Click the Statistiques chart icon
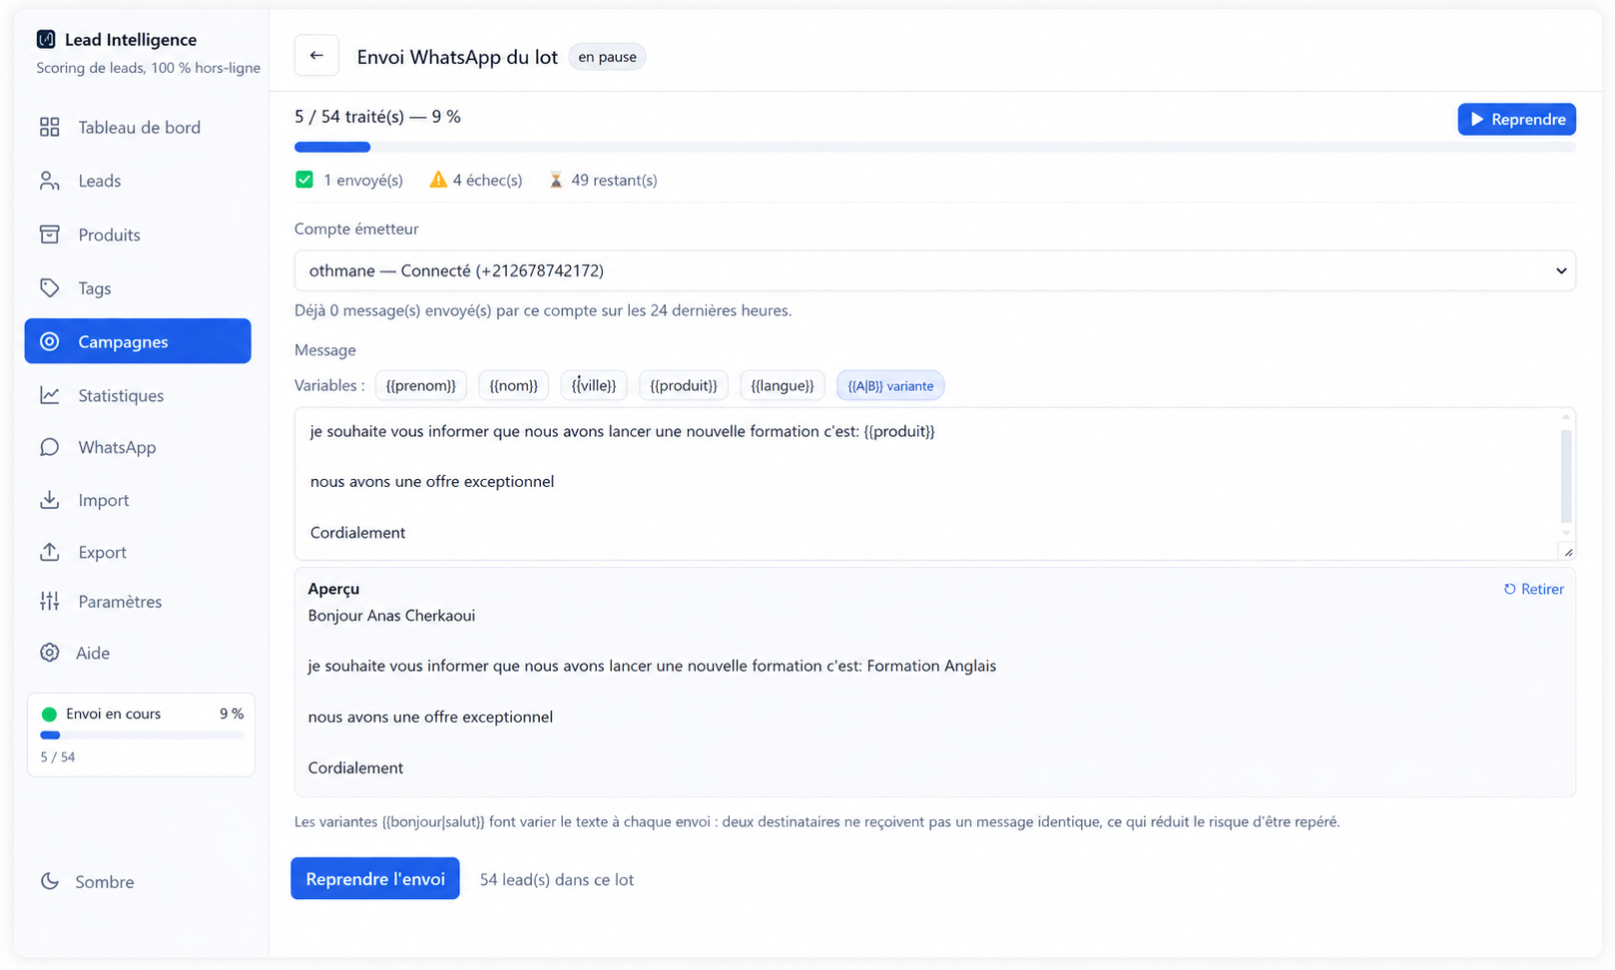The width and height of the screenshot is (1615, 970). (49, 395)
